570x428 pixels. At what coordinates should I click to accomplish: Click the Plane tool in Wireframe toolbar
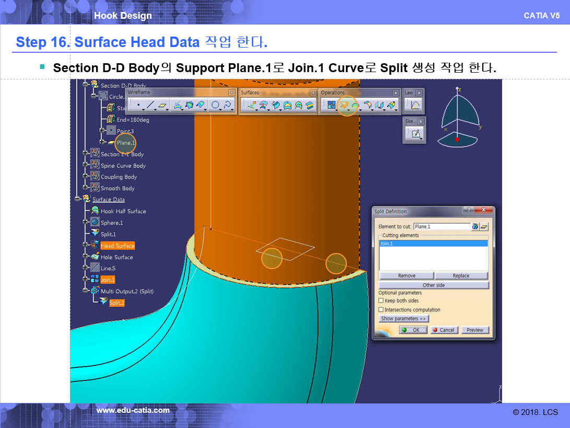162,106
